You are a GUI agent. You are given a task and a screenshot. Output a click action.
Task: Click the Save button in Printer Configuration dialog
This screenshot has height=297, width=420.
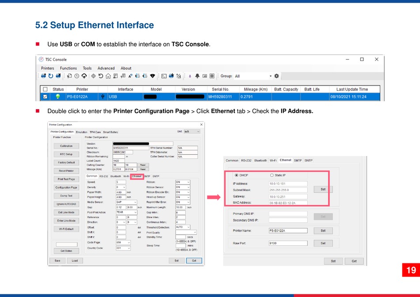tap(57, 261)
